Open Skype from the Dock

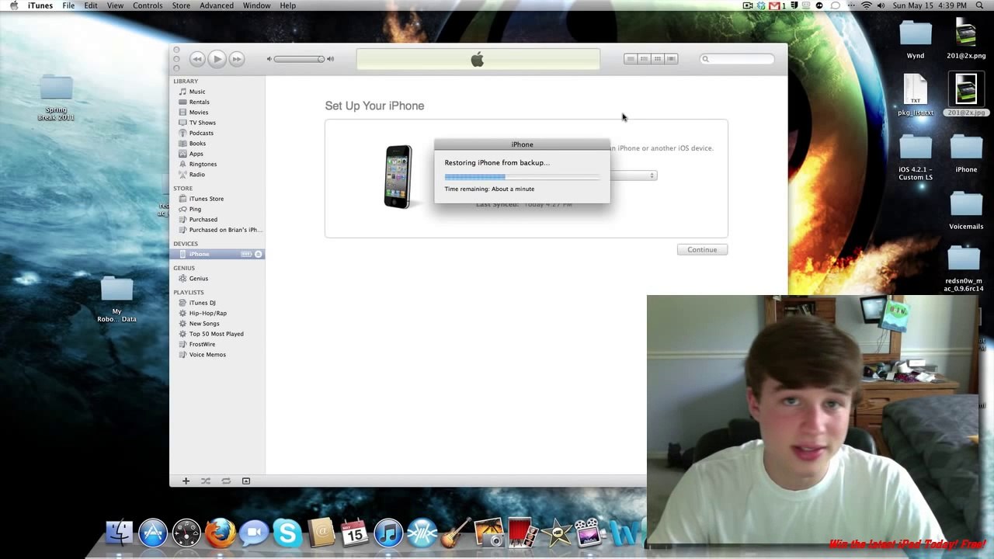point(287,533)
